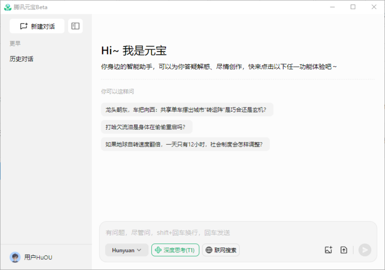Open 历史对话 in the sidebar

point(22,59)
